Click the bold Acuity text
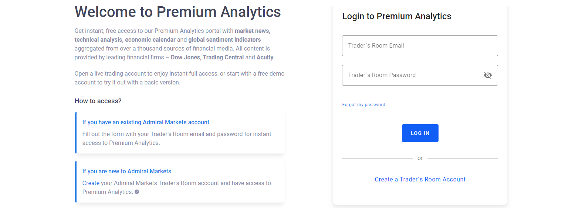Viewport: 582px width, 208px height. 265,58
